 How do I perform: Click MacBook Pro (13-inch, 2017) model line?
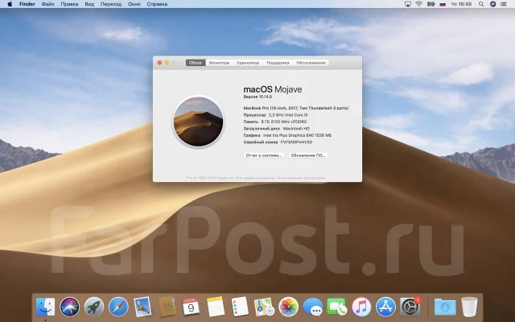295,108
